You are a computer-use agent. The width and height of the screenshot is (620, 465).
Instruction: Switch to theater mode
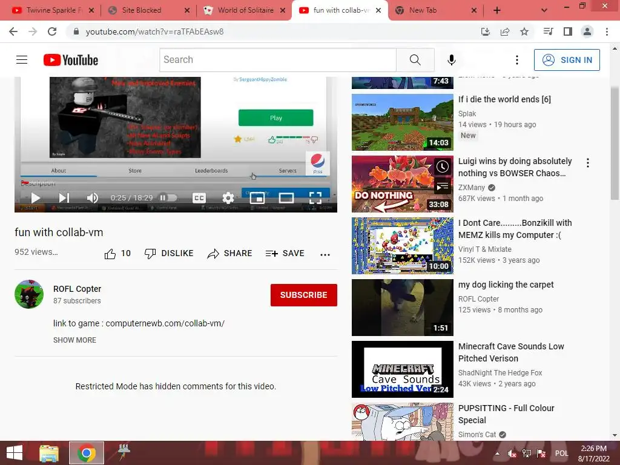286,198
